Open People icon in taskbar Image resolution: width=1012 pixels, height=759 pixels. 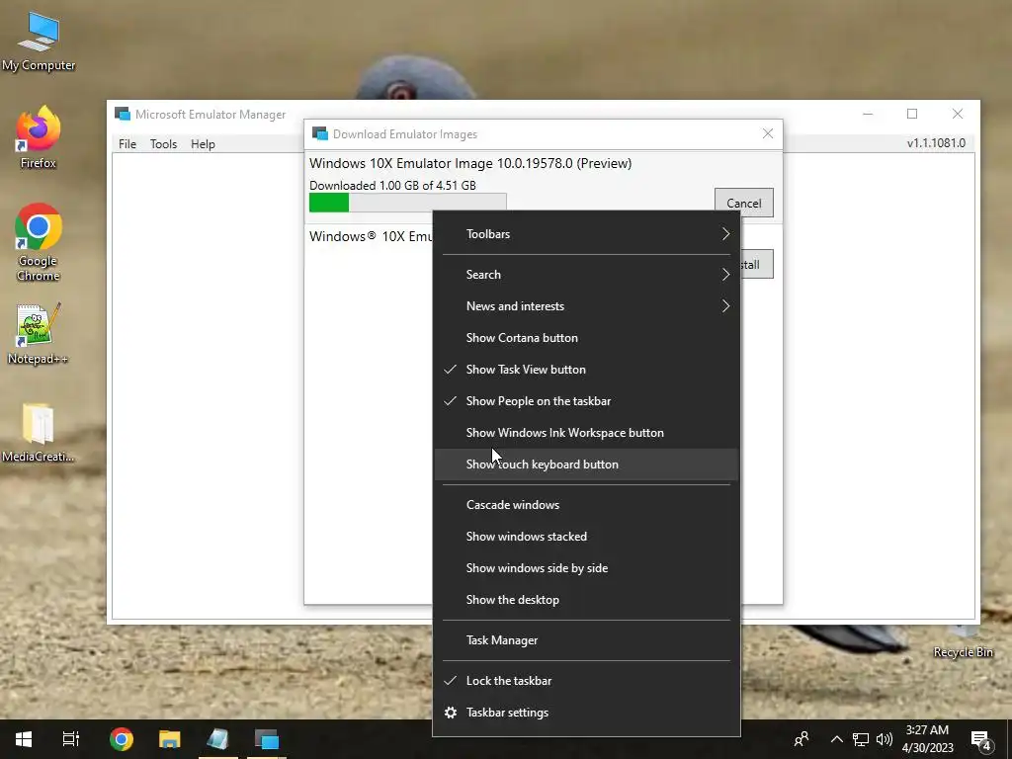pos(801,739)
